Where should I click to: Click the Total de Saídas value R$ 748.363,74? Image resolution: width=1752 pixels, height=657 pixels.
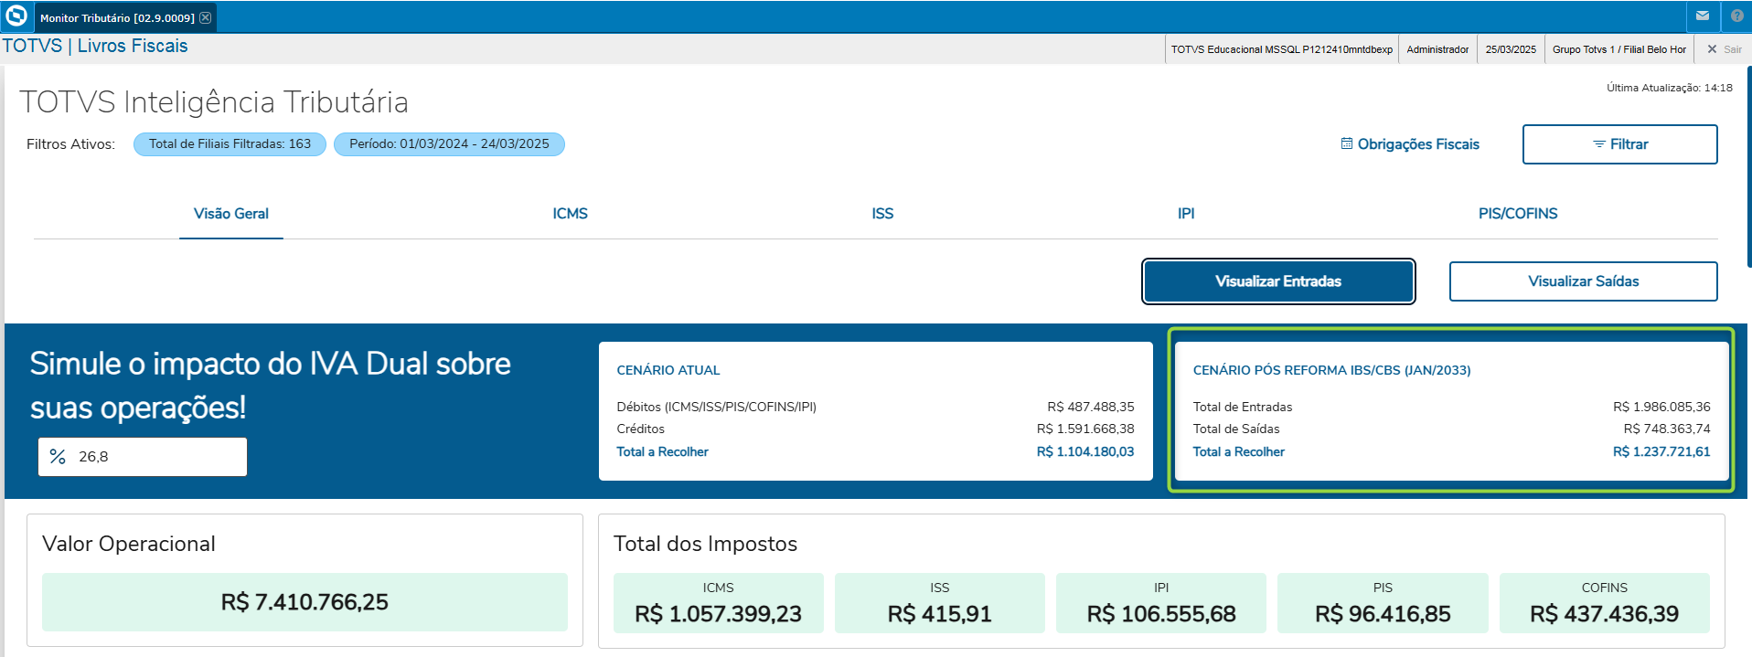point(1667,429)
